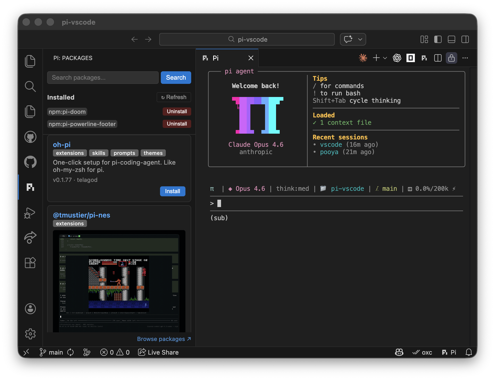495x380 pixels.
Task: Open the Browse packages link
Action: [x=164, y=339]
